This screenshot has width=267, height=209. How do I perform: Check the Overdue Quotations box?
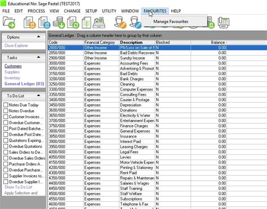coord(6,146)
